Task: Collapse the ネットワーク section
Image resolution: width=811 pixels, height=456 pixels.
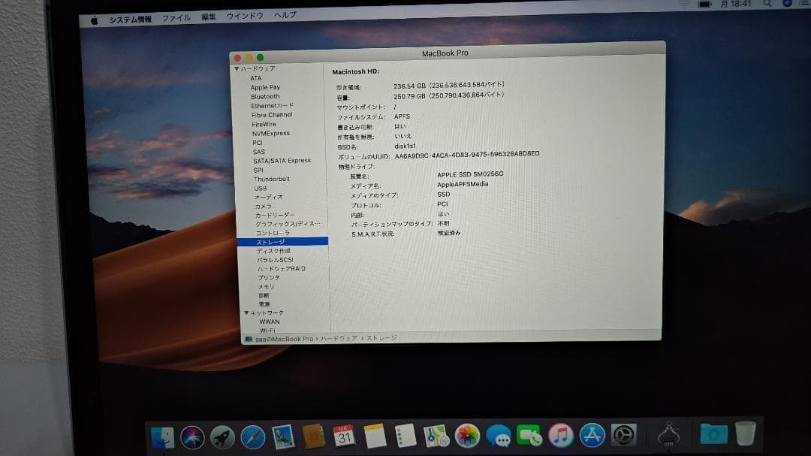Action: point(246,312)
